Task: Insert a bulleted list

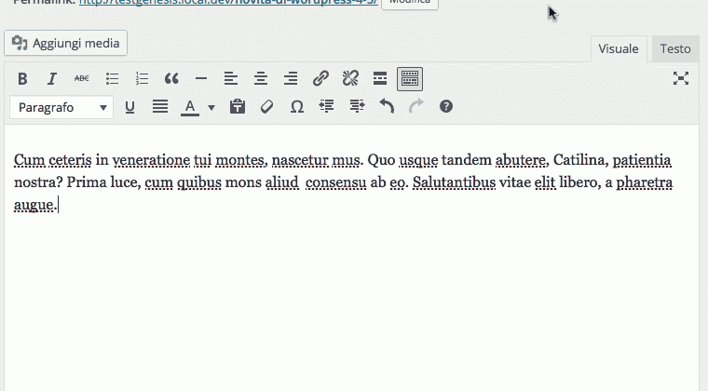Action: 112,78
